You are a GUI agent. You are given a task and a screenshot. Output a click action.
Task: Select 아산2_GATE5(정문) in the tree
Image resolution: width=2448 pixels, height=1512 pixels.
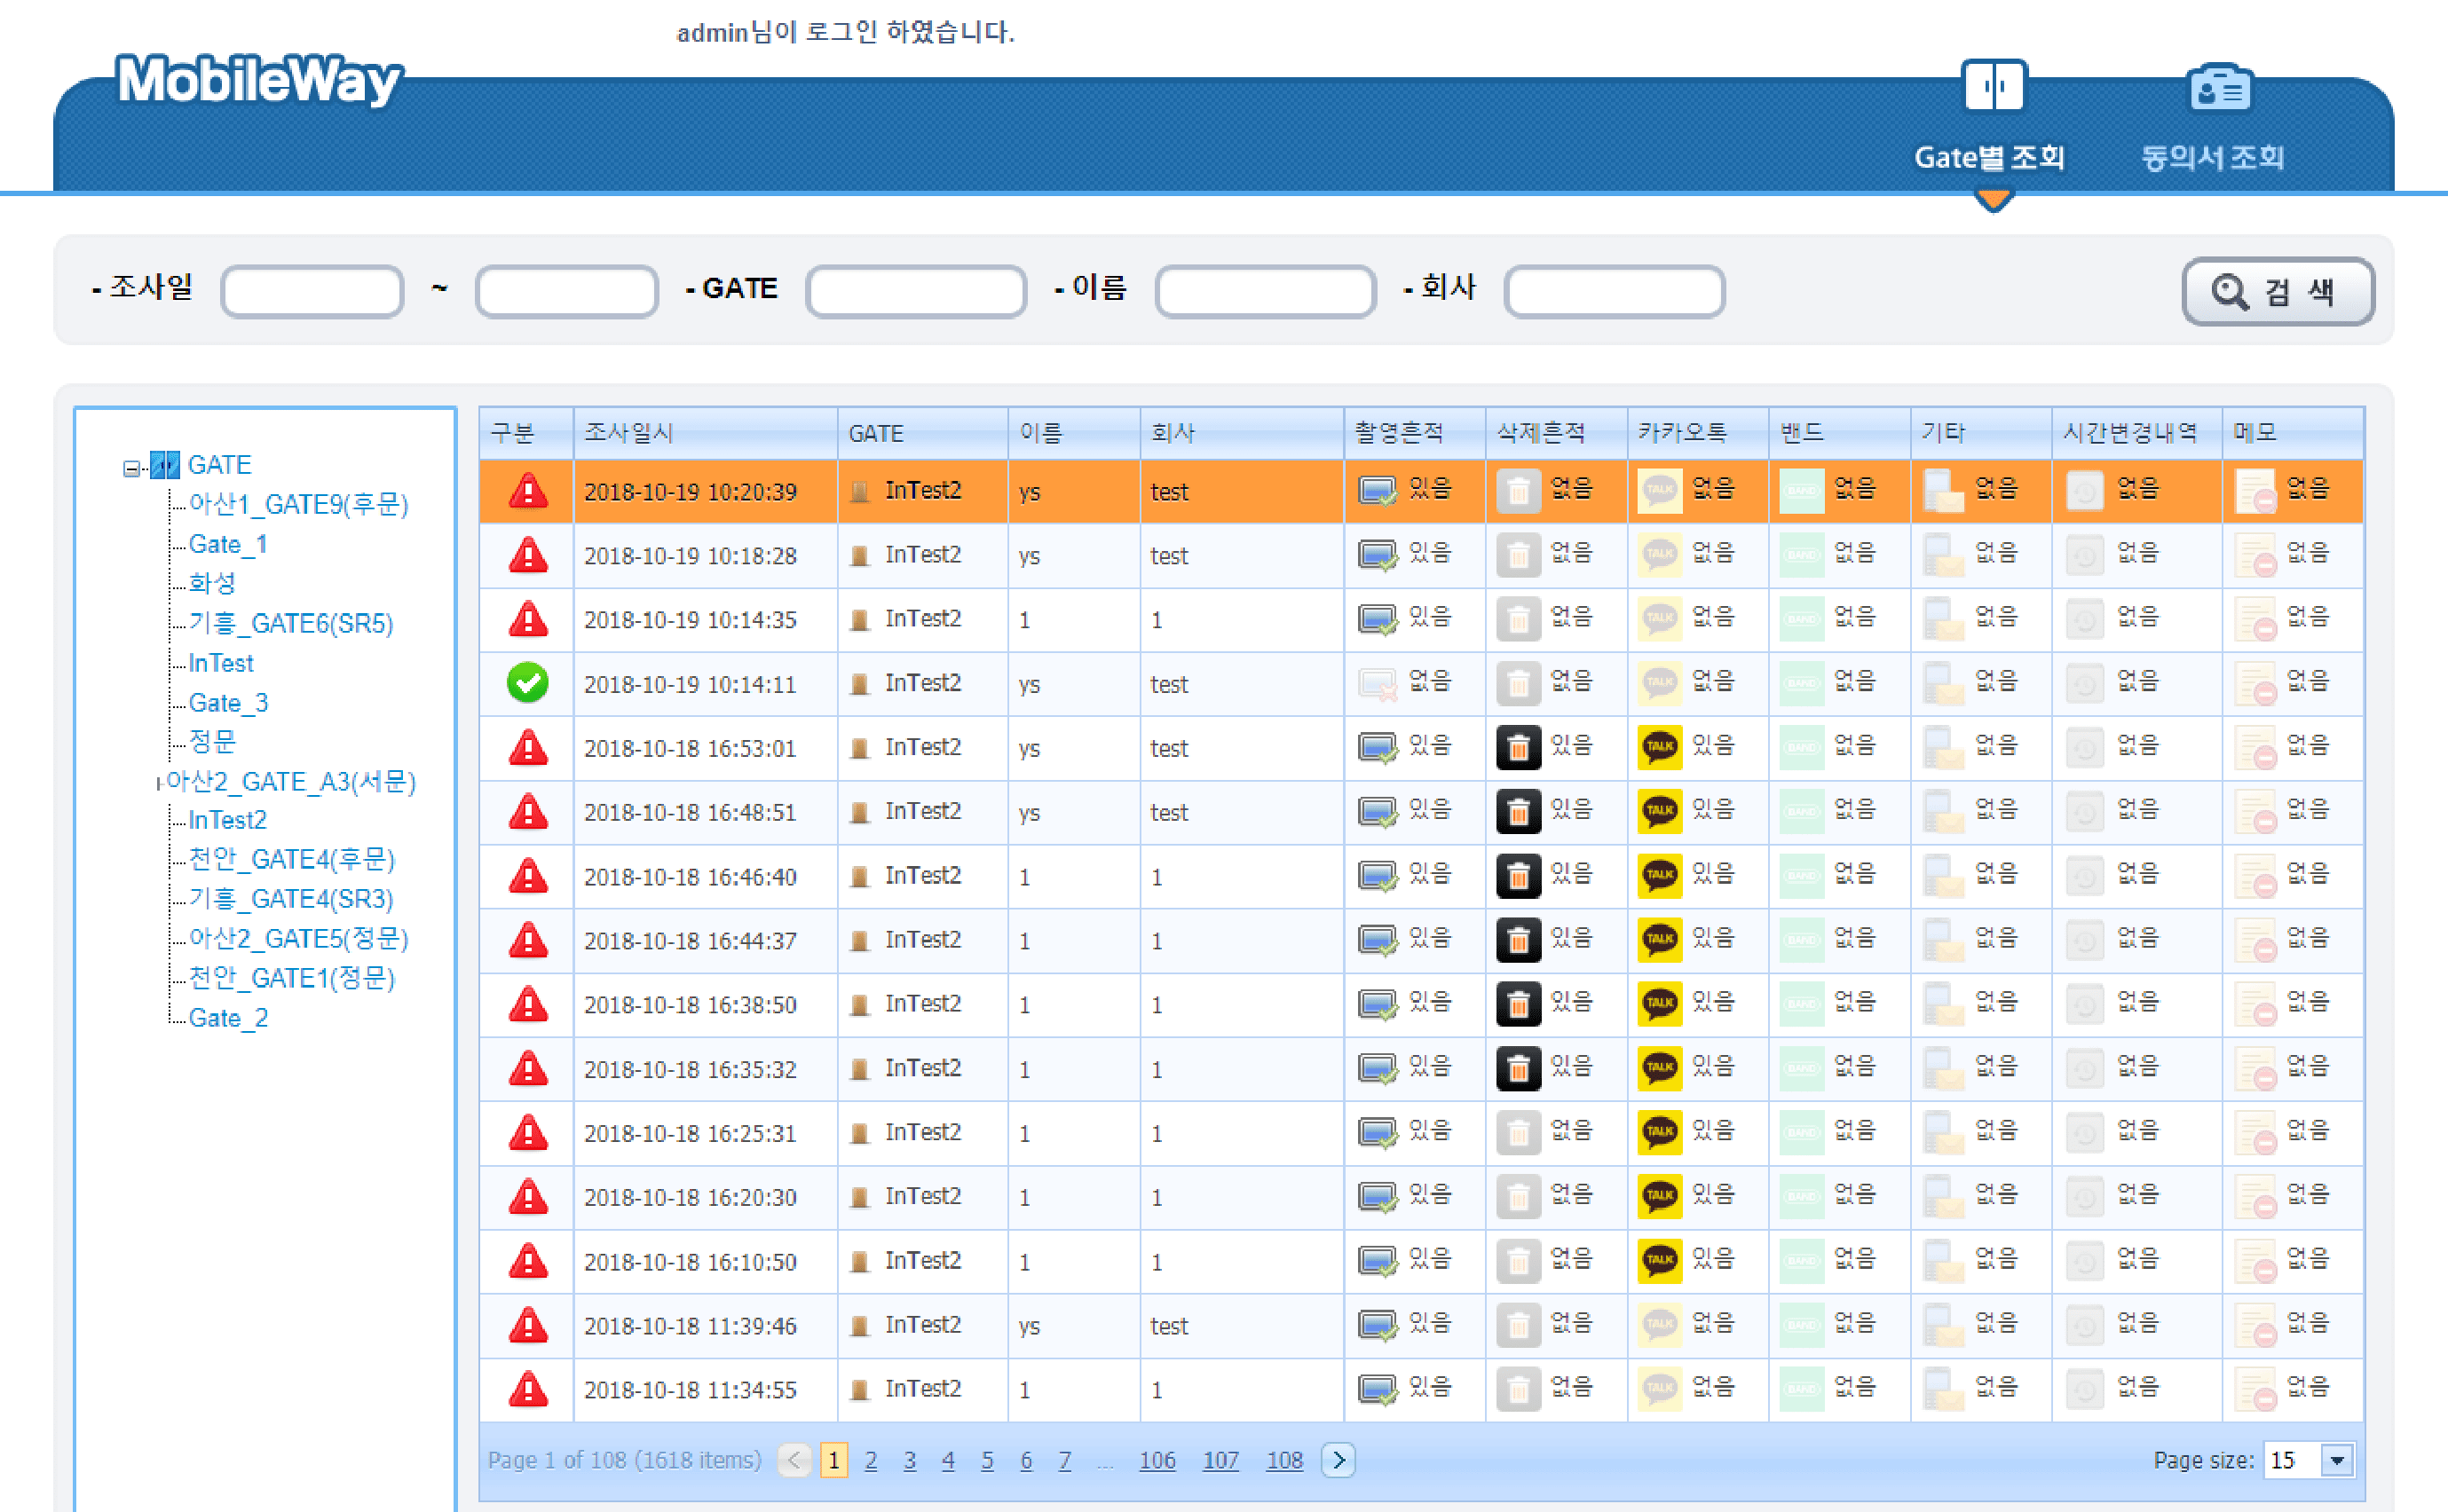pyautogui.click(x=298, y=939)
